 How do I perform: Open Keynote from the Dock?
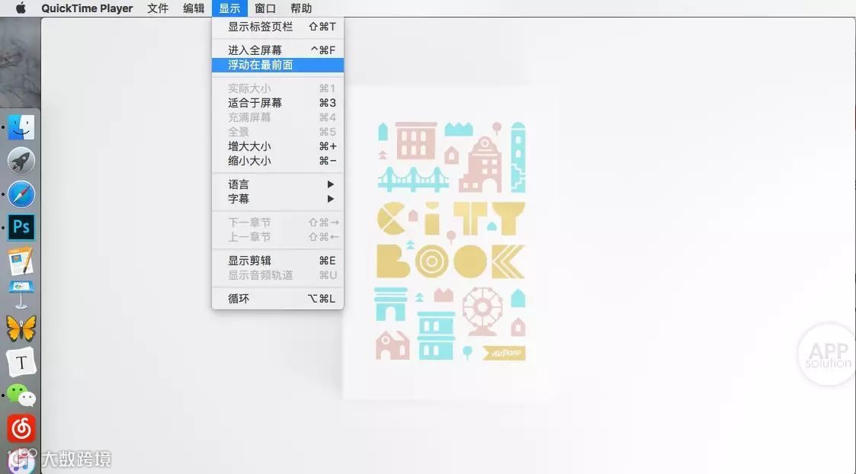tap(21, 295)
